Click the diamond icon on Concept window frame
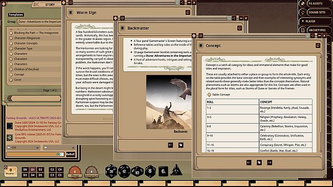This screenshot has width=333, height=187. click(194, 36)
